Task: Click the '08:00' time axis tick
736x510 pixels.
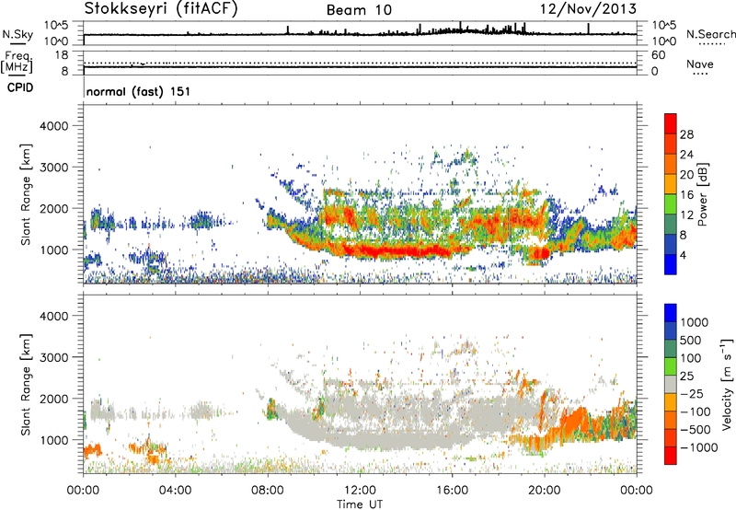Action: point(268,491)
